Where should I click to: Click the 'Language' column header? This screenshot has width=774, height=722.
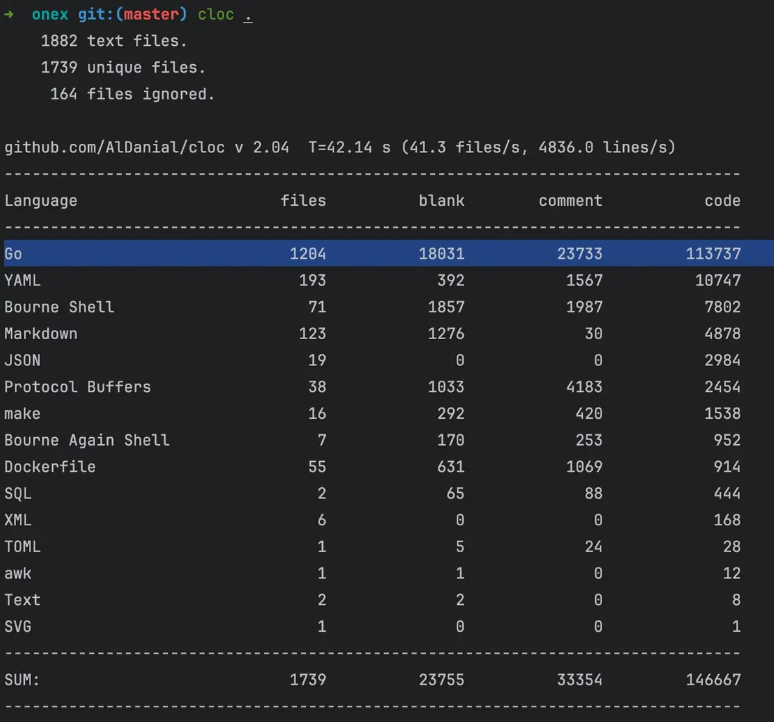pos(41,201)
